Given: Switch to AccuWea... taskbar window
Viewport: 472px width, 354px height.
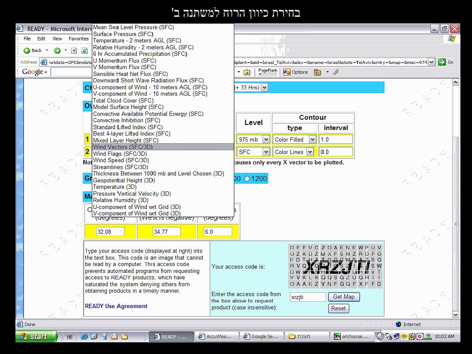Looking at the screenshot, I should 216,336.
